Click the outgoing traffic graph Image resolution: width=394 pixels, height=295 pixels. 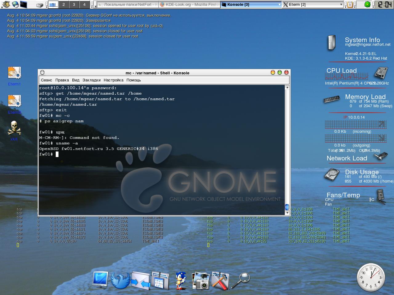356,138
